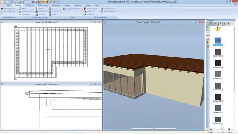Select the Schlitz tool icon
Image resolution: width=238 pixels, height=134 pixels.
[49, 15]
